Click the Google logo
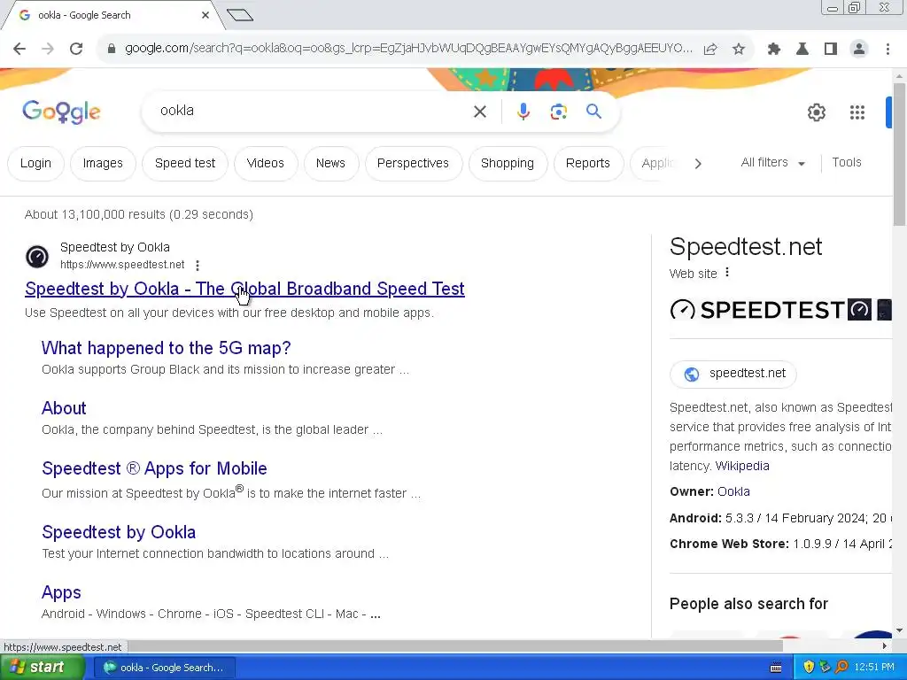The height and width of the screenshot is (680, 907). (61, 112)
